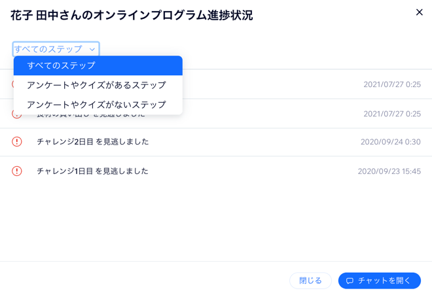Click the chat bubble icon in チャットを開く
The width and height of the screenshot is (432, 297).
tap(350, 281)
